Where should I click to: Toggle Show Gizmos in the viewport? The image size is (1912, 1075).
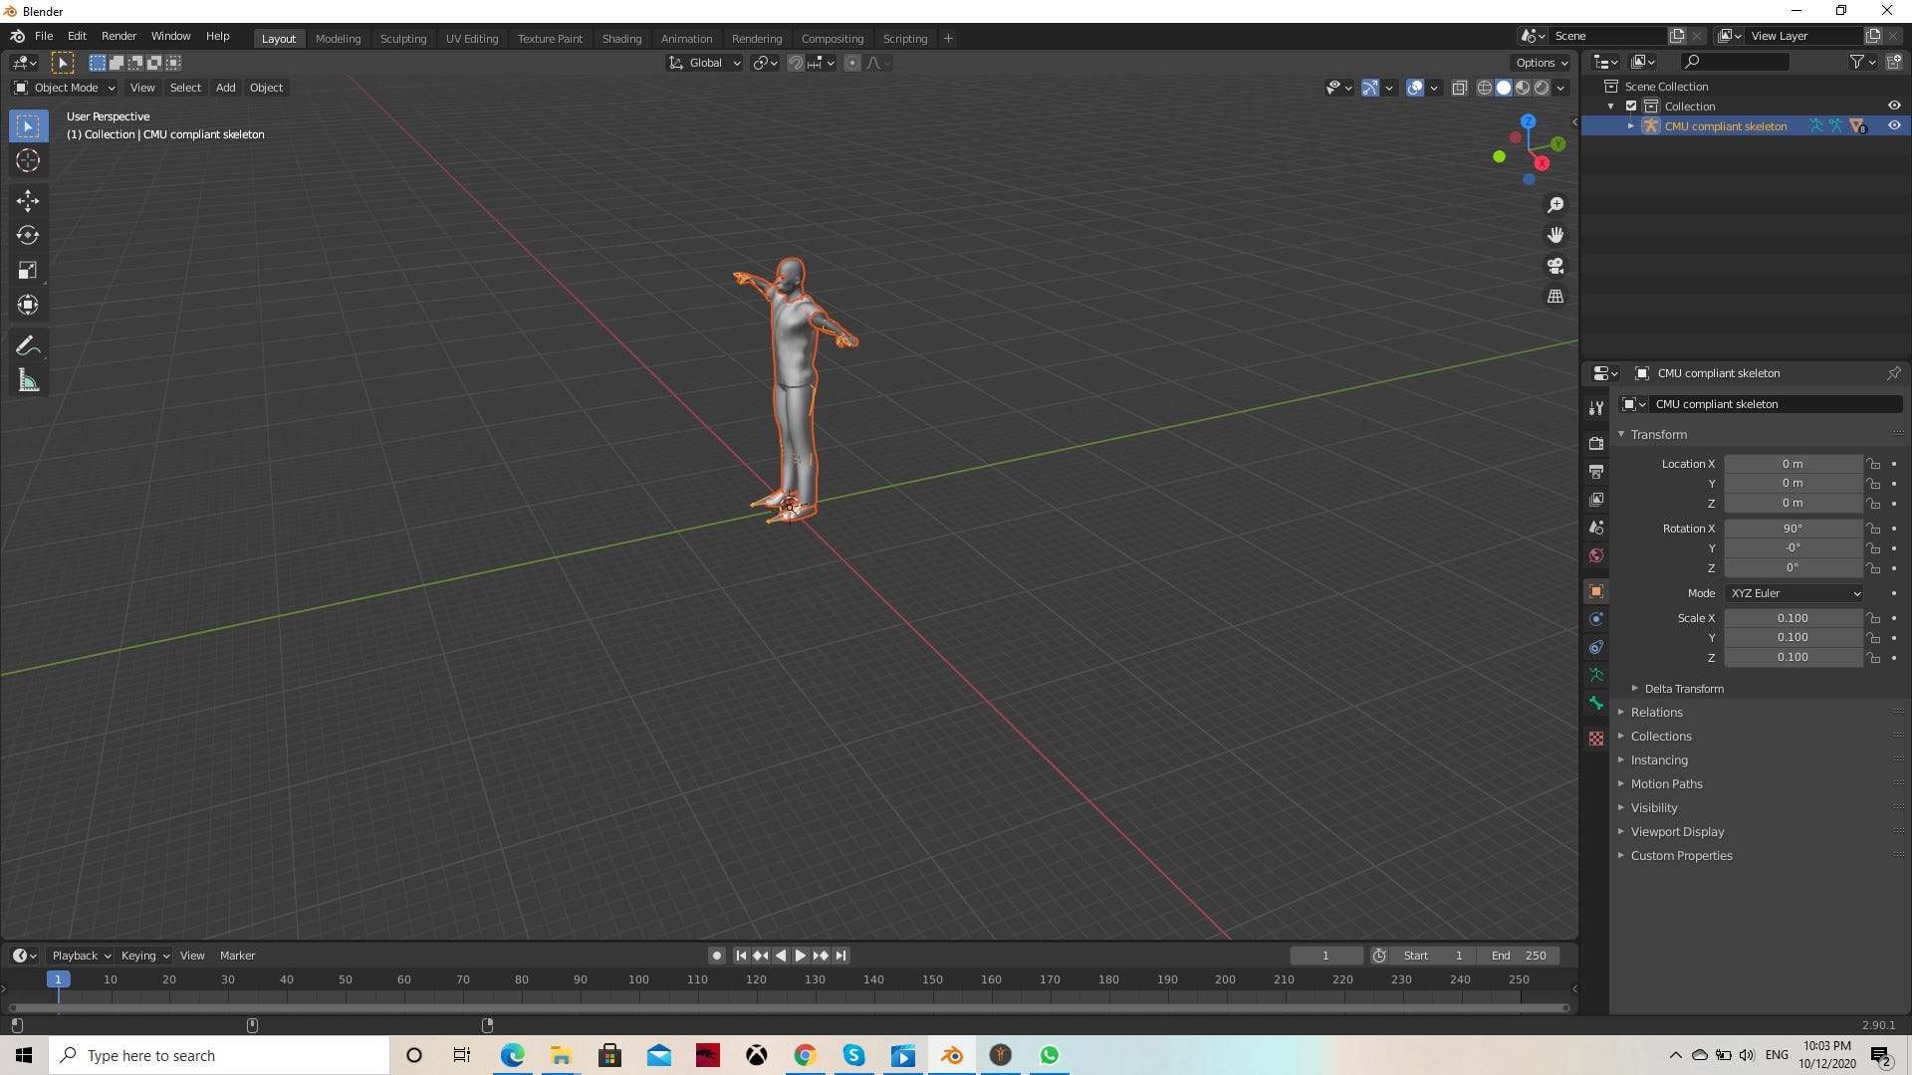click(x=1369, y=88)
